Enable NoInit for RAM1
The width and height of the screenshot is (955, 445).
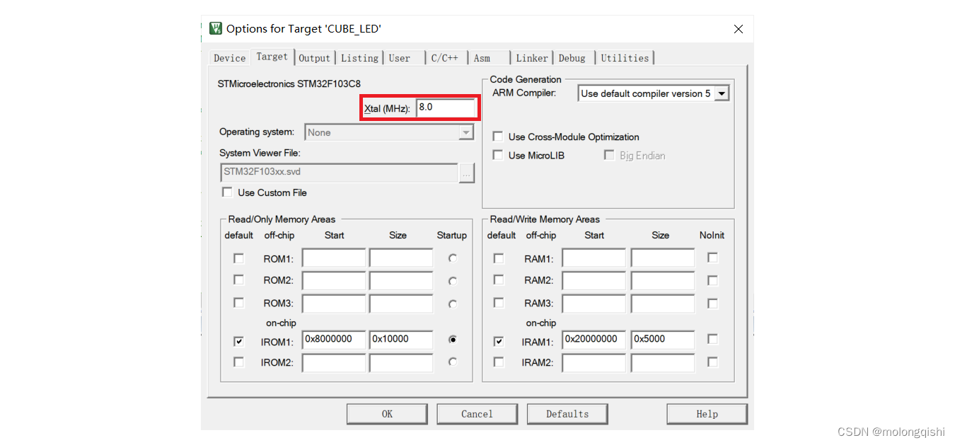tap(712, 258)
